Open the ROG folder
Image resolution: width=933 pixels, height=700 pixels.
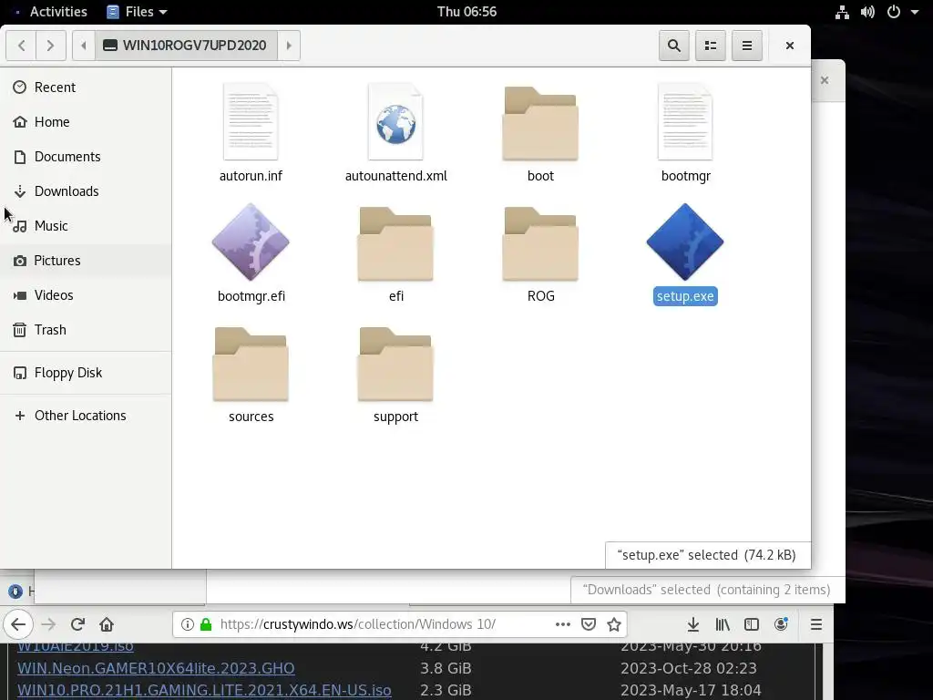click(540, 244)
